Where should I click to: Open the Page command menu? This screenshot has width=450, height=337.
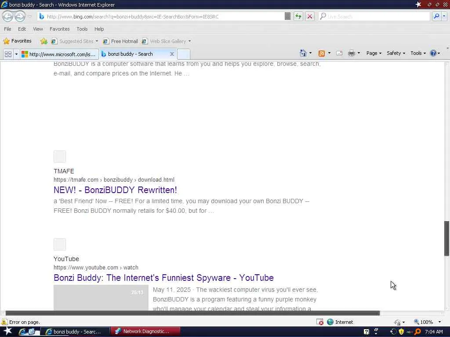point(374,53)
